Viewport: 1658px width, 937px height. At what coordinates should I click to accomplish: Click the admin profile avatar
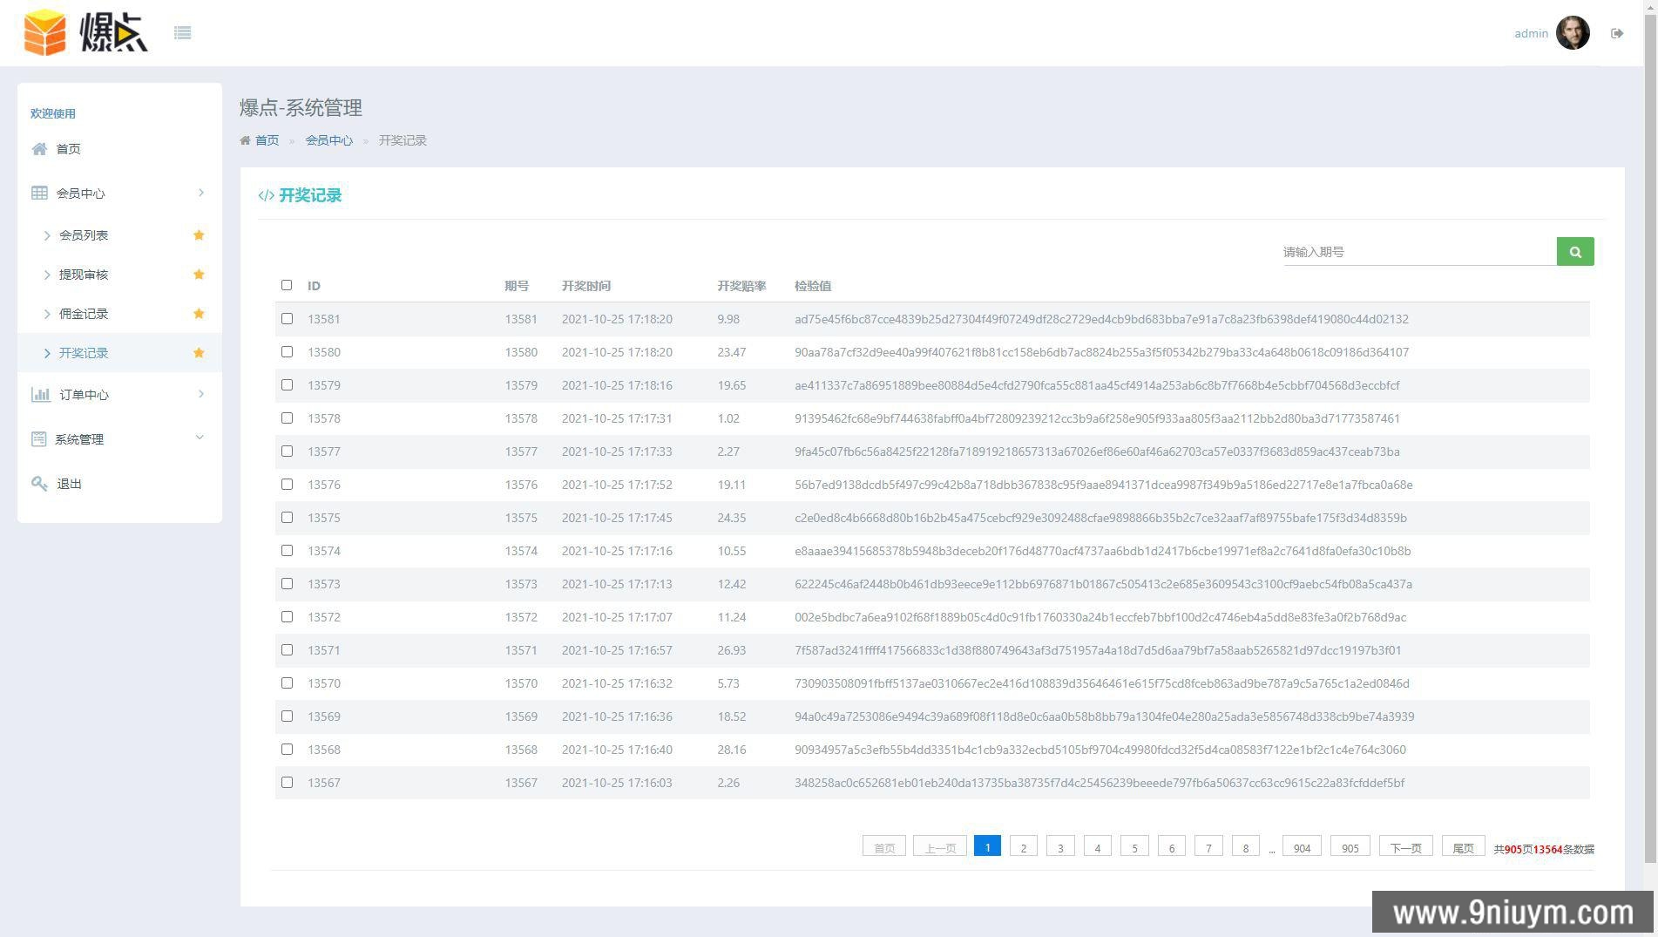pyautogui.click(x=1573, y=33)
